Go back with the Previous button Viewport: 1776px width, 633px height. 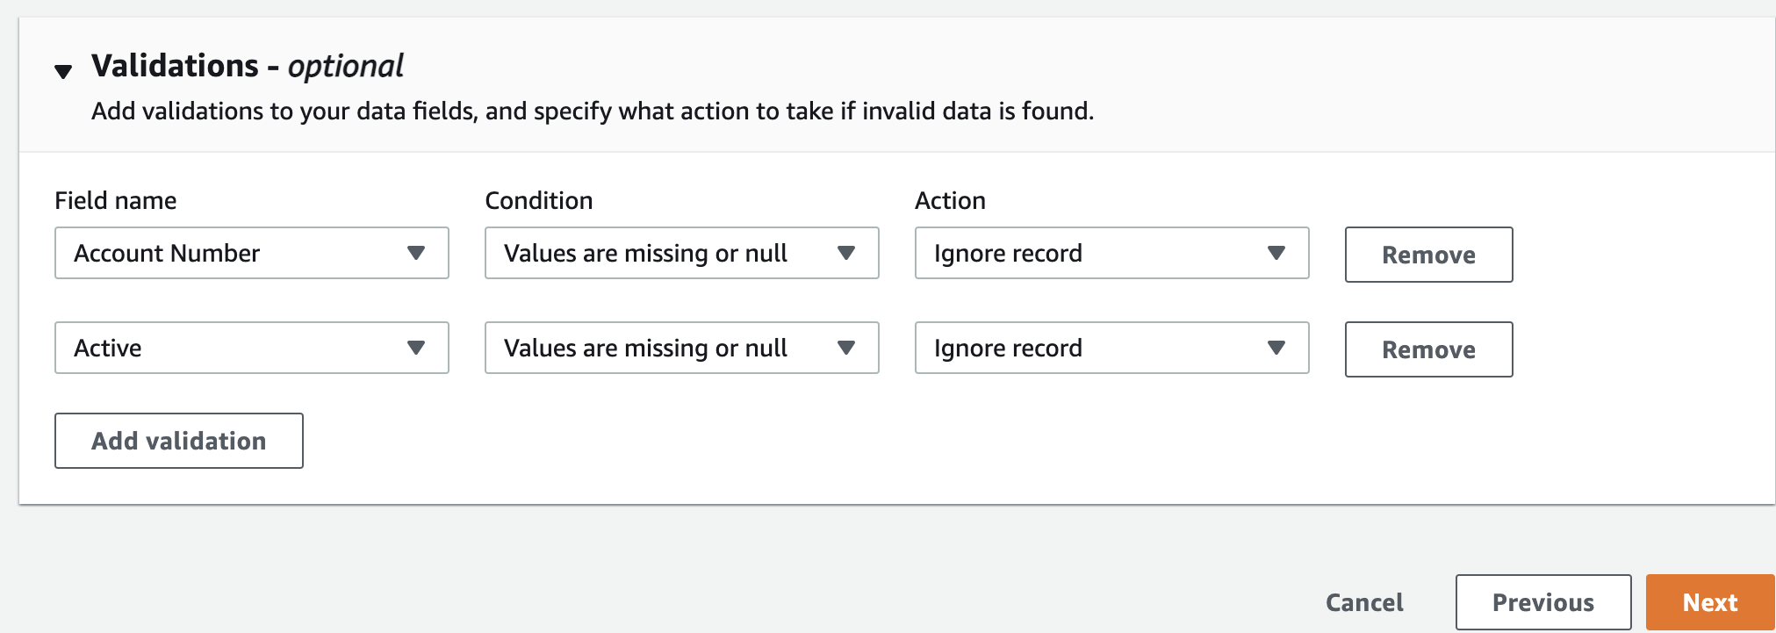(x=1542, y=602)
